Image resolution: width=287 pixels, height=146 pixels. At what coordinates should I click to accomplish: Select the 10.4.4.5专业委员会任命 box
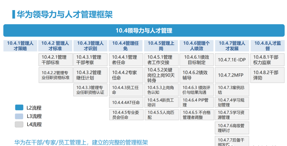(126, 115)
